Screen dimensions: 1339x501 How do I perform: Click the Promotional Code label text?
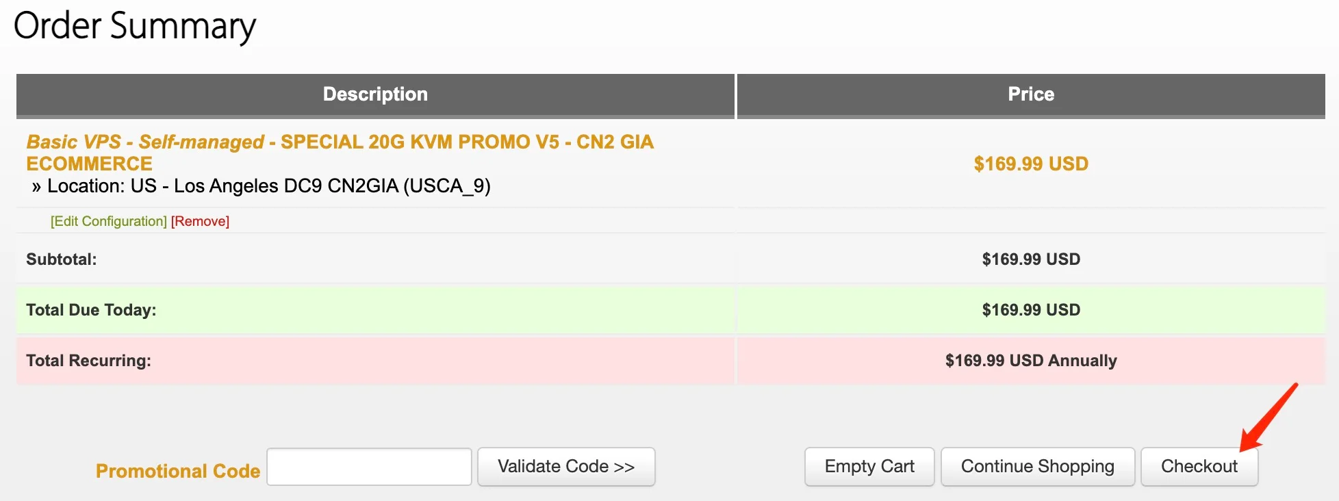[x=178, y=471]
